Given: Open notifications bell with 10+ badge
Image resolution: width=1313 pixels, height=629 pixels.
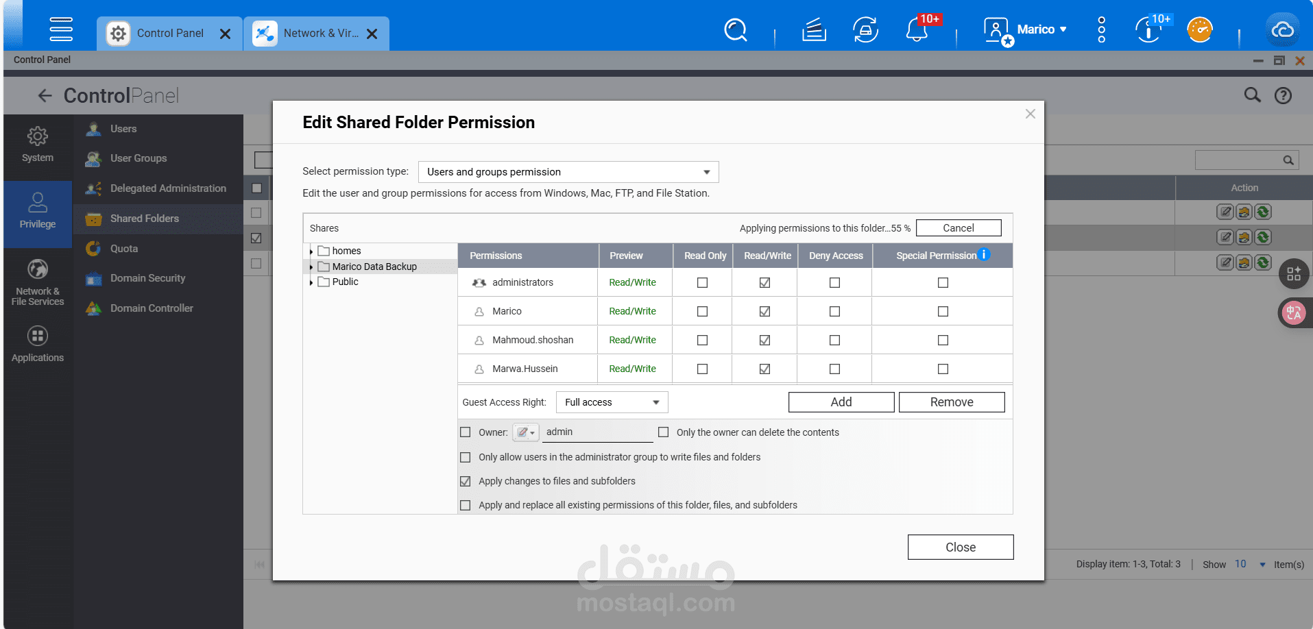Looking at the screenshot, I should 917,30.
